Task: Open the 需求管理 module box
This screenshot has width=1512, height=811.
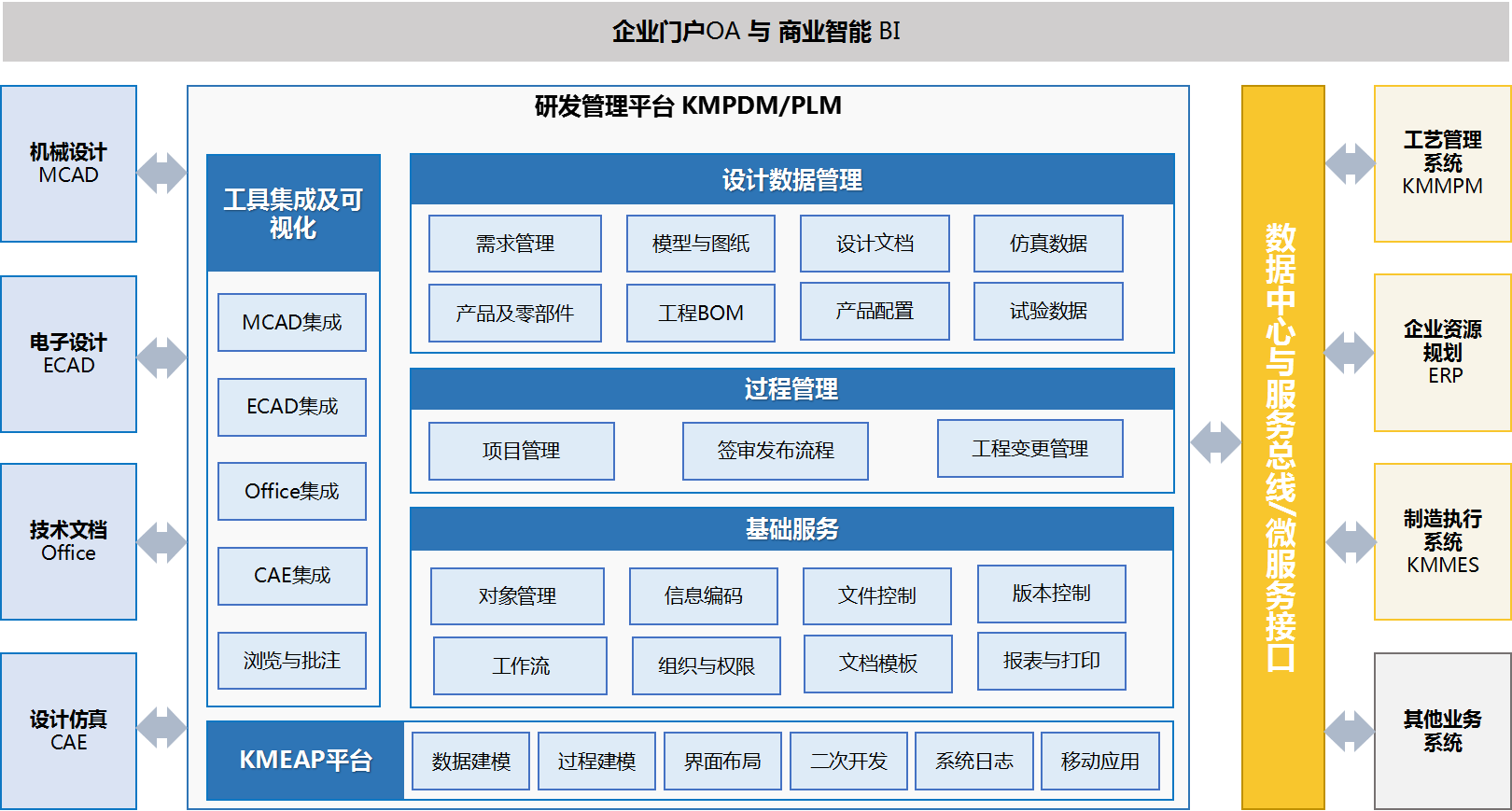Action: coord(515,244)
